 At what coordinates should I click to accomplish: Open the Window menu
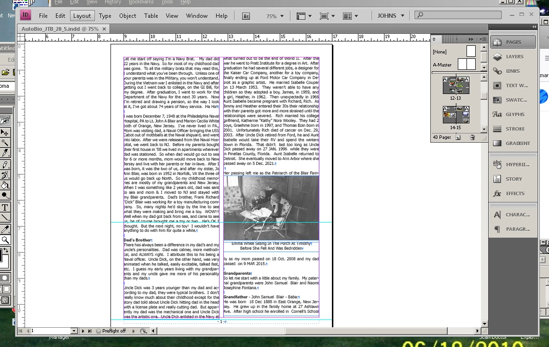197,16
